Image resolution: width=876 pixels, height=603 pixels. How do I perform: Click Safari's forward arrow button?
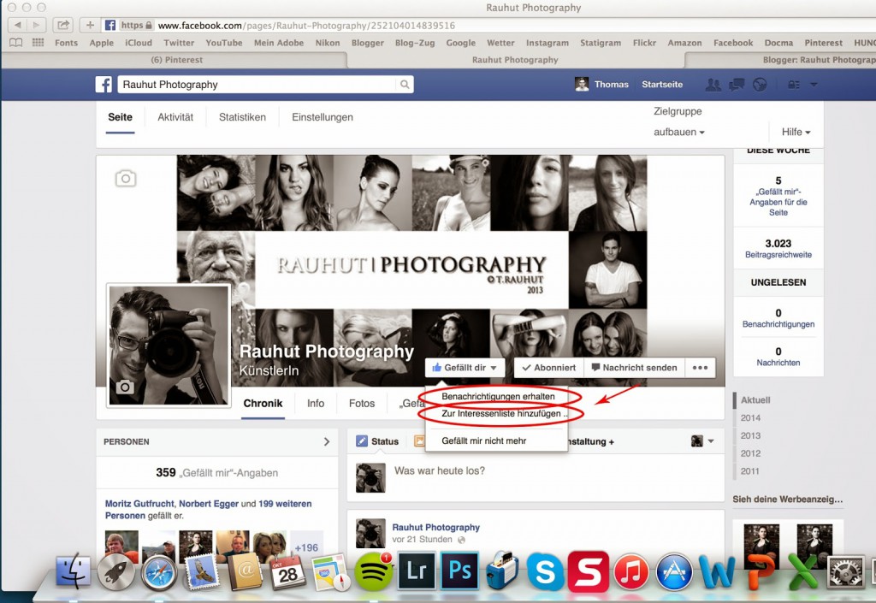point(36,25)
